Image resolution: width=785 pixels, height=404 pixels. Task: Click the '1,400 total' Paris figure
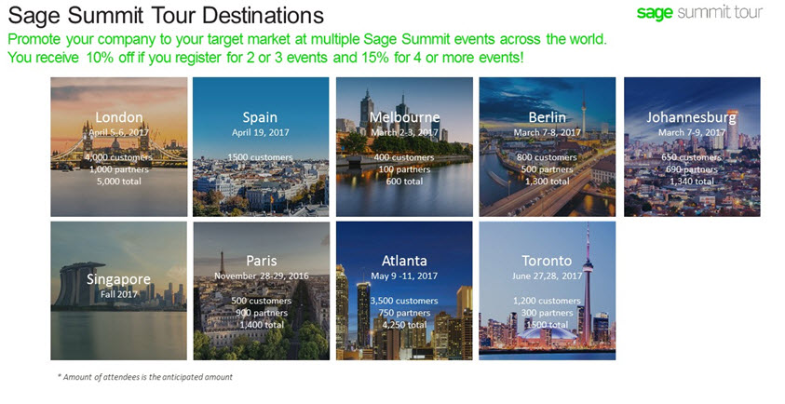[x=262, y=325]
